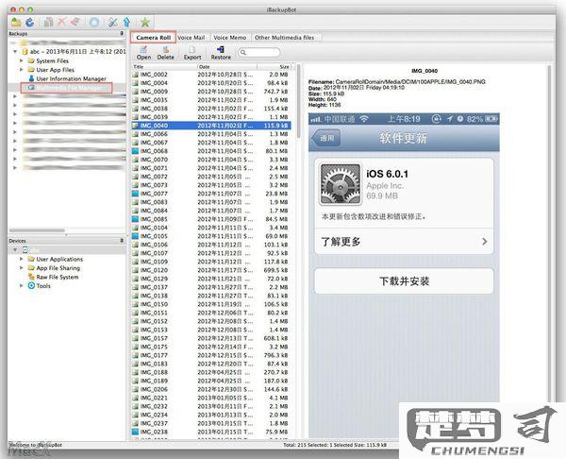Sort the list by the Size column
This screenshot has height=459, width=566.
(274, 67)
